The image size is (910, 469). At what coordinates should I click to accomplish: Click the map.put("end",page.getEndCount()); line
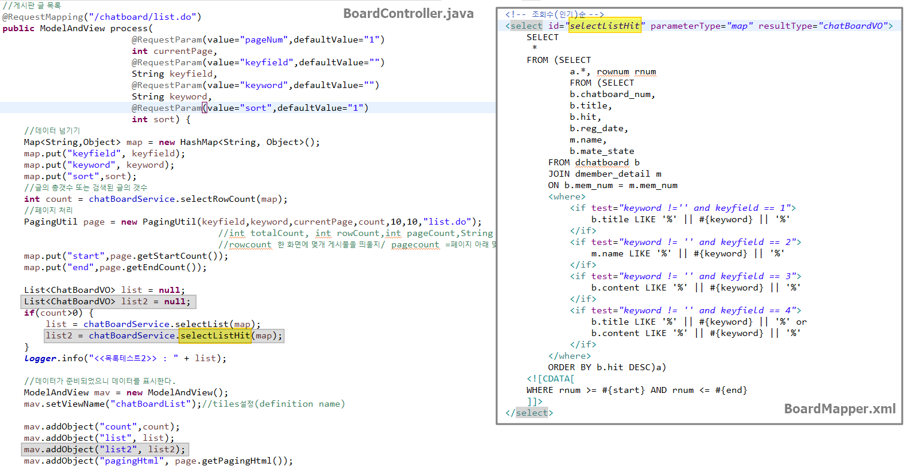coord(116,267)
